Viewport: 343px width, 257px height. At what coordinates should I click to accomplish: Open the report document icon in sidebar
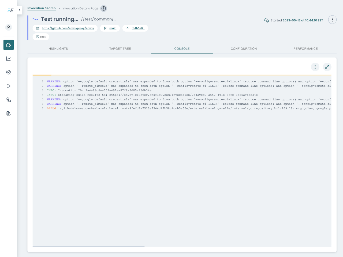pyautogui.click(x=8, y=113)
